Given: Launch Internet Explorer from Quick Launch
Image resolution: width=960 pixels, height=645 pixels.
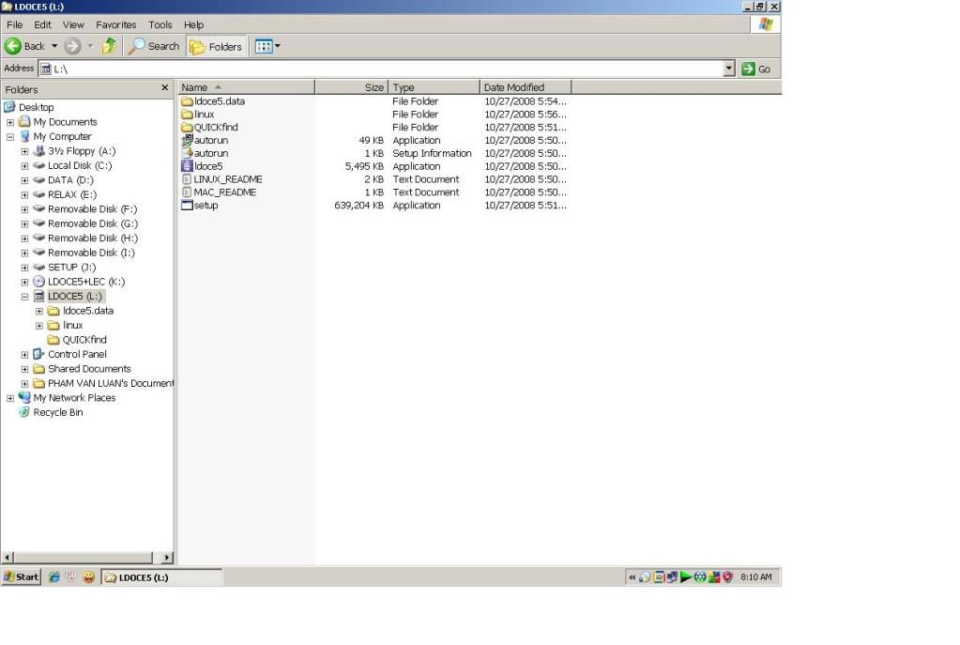Looking at the screenshot, I should coord(53,577).
